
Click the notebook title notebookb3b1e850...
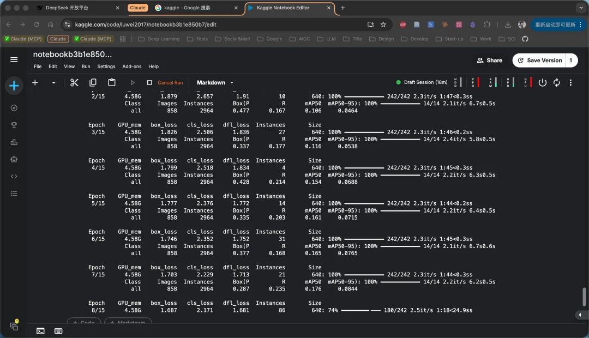73,55
